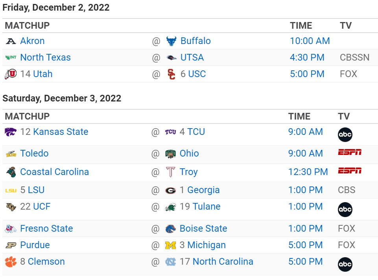Click the Kansas State Wildcats logo

tap(11, 132)
